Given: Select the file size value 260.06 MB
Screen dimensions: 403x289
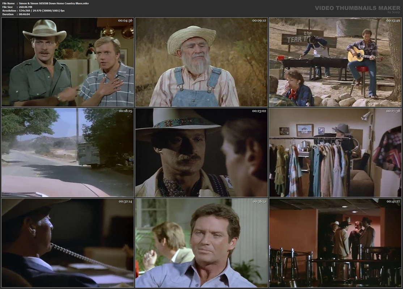Looking at the screenshot, I should [x=25, y=7].
